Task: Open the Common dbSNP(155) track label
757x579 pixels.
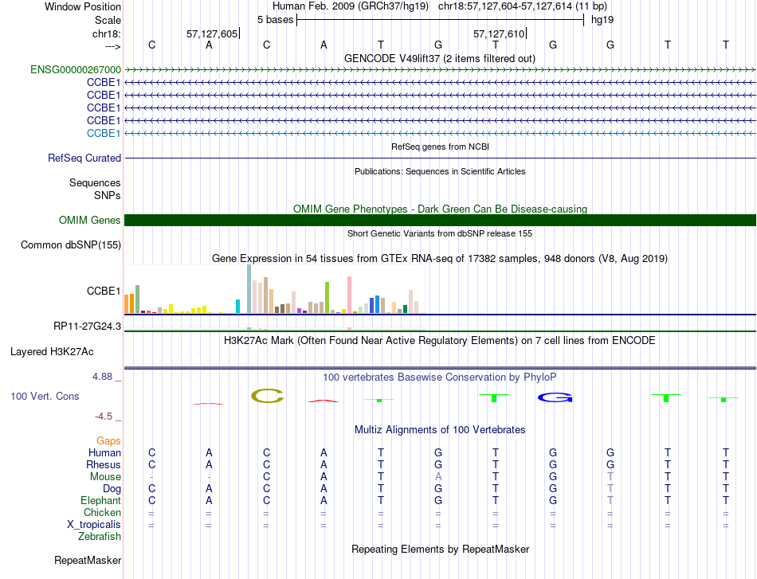Action: [71, 245]
